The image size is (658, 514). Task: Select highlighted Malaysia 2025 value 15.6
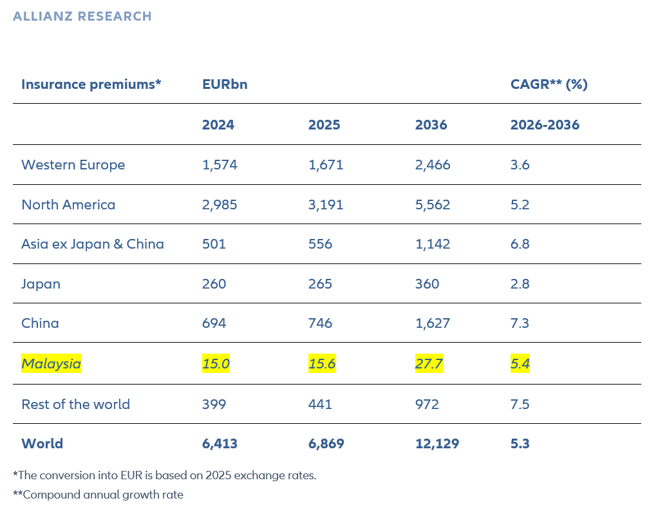(x=323, y=364)
